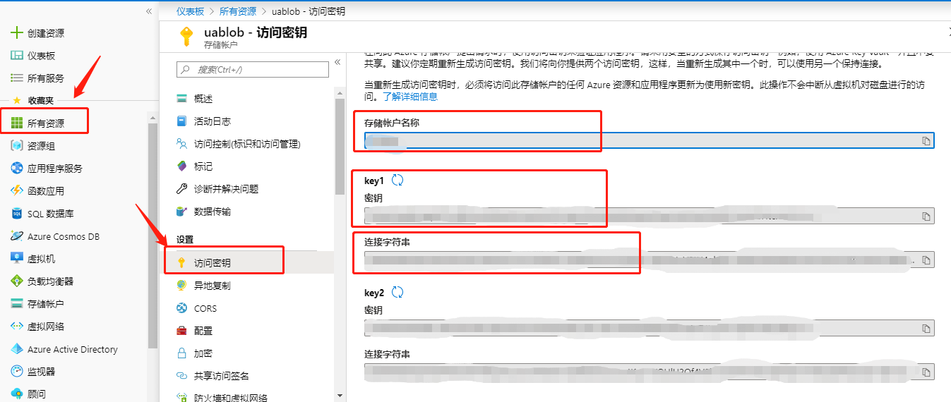
Task: Open Load Balancers (负载均衡器) icon
Action: tap(17, 281)
